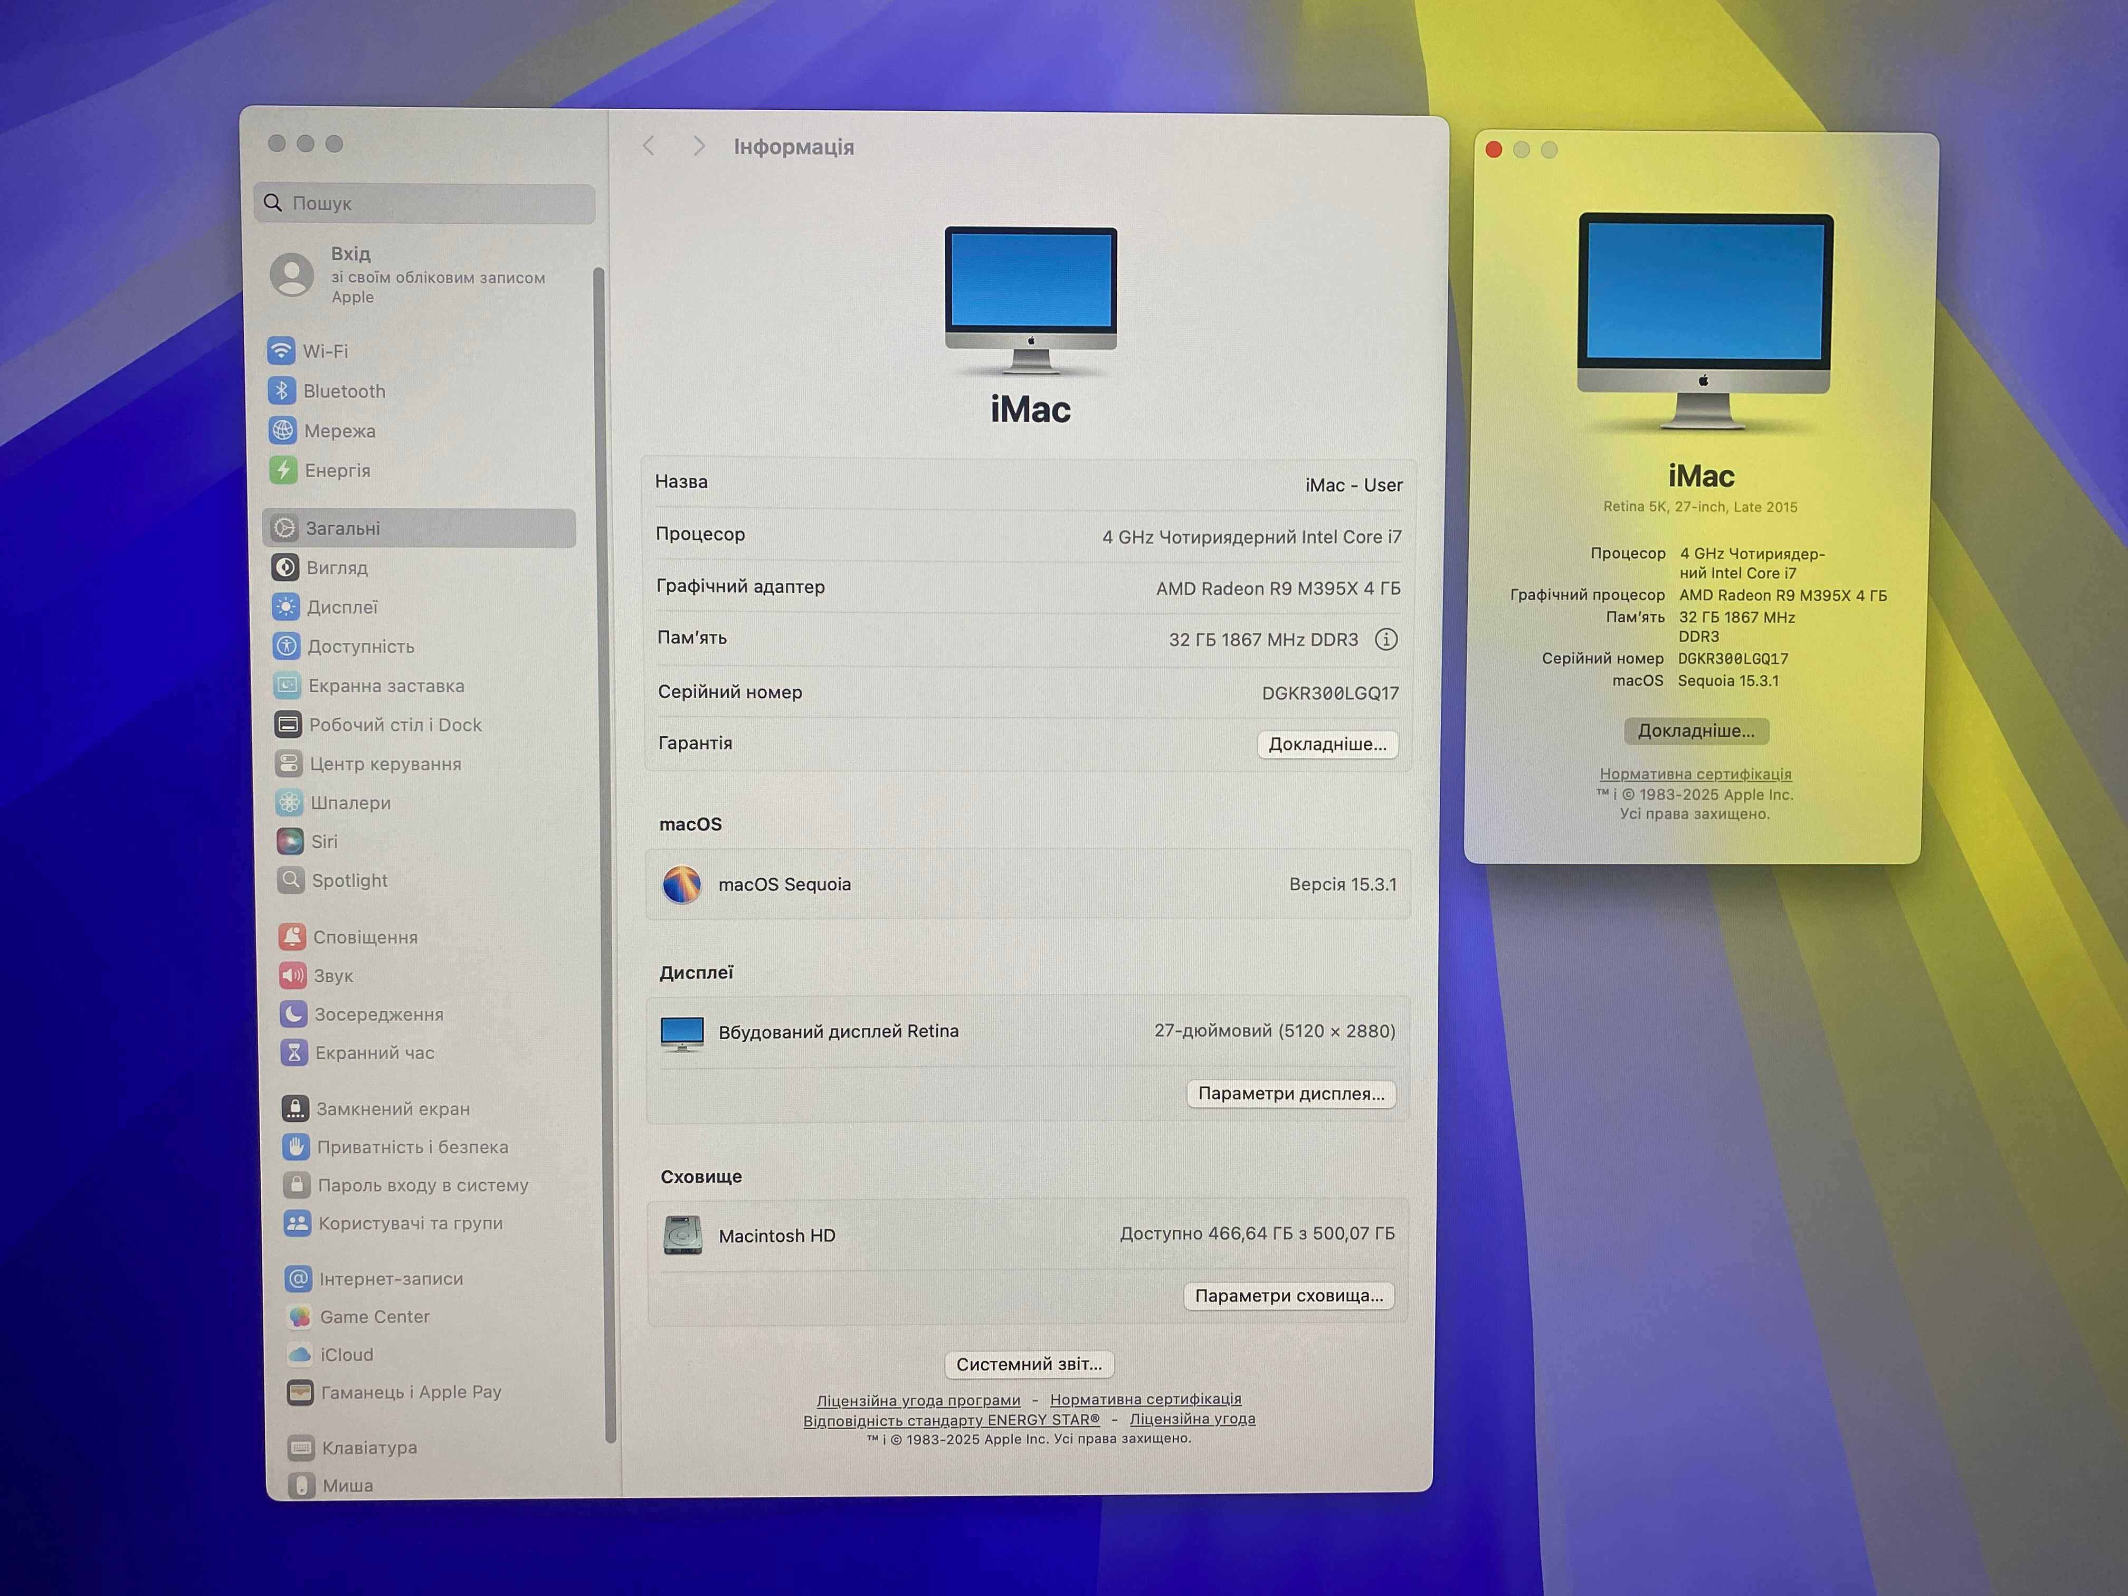Select the Мережа globe icon
Image resolution: width=2128 pixels, height=1596 pixels.
[283, 430]
